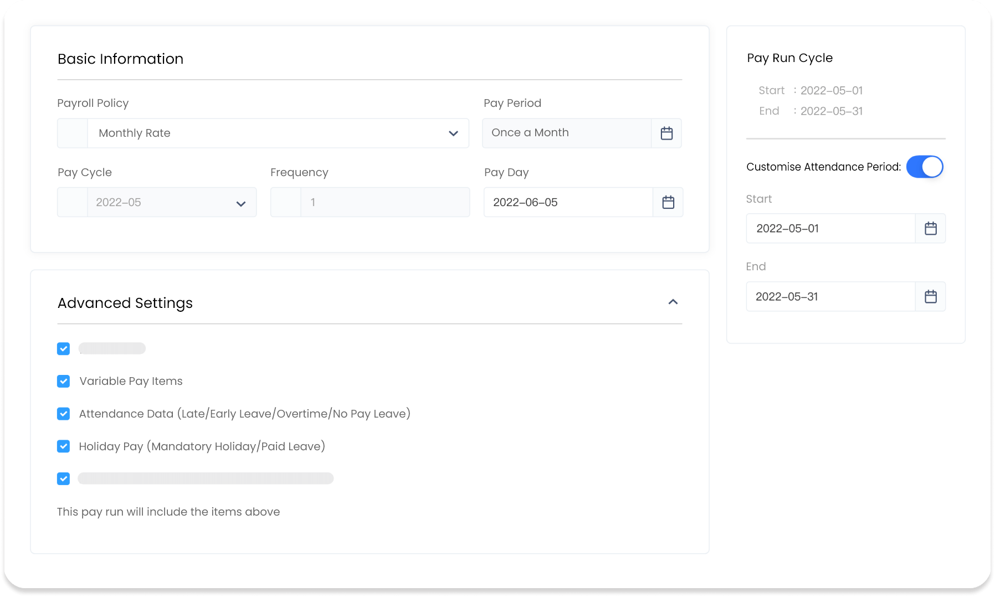Click the Frequency label

299,172
